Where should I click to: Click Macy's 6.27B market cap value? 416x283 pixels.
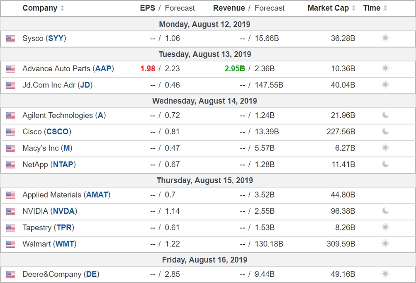pos(345,148)
